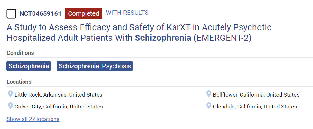Expand Show all 22 locations
Image resolution: width=313 pixels, height=129 pixels.
point(33,119)
